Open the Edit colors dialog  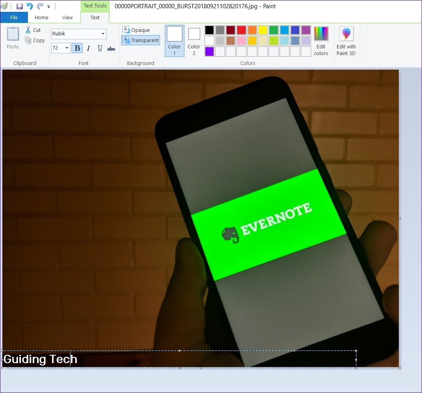(x=321, y=41)
